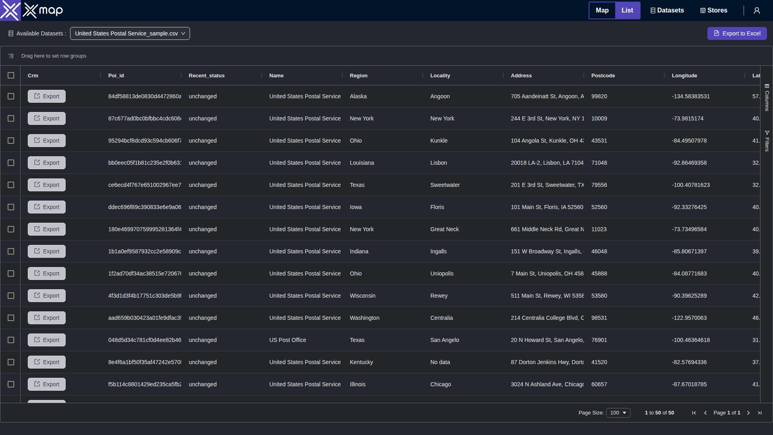Sort by the Postcode column header
The height and width of the screenshot is (435, 773).
click(x=603, y=75)
